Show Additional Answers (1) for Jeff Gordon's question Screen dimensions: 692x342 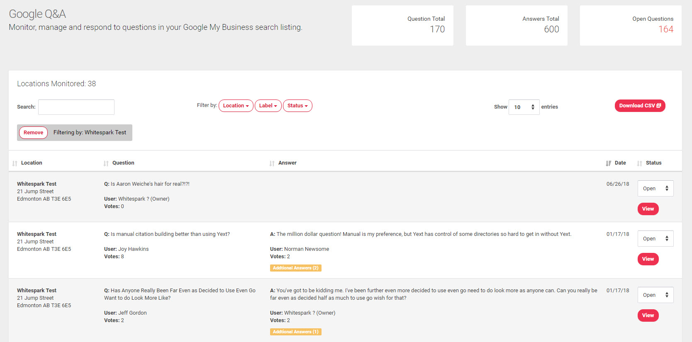(x=295, y=332)
